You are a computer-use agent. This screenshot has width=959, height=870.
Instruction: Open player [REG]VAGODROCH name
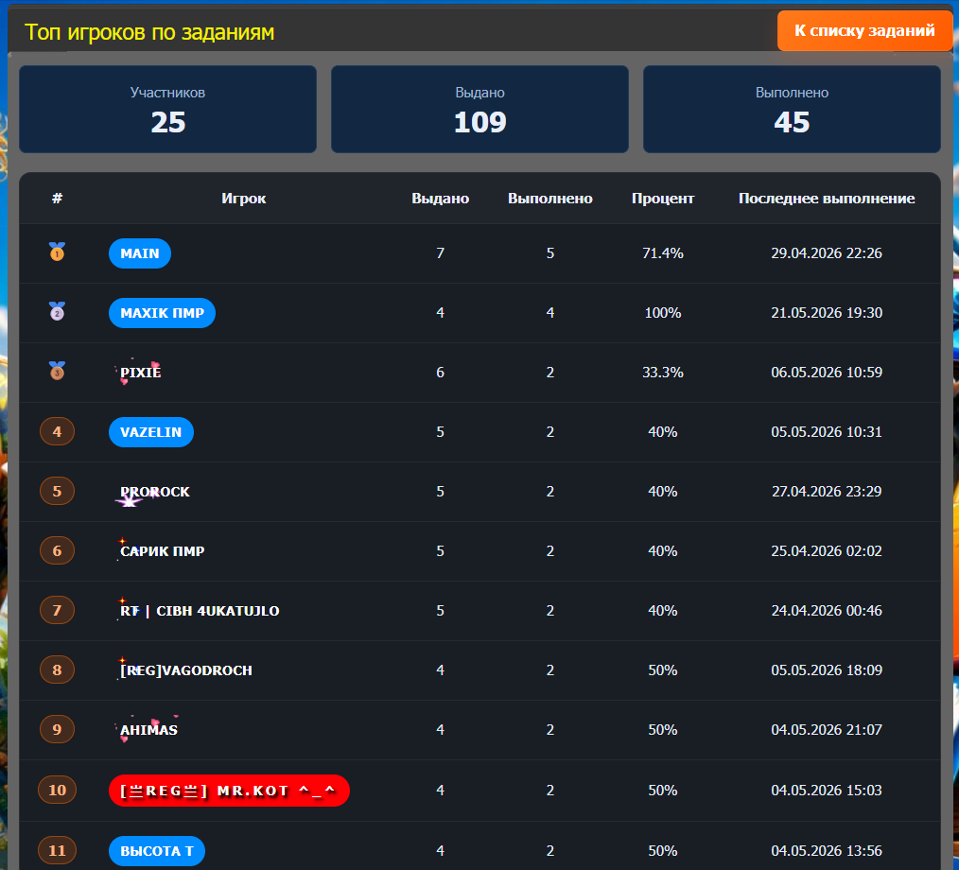point(186,670)
